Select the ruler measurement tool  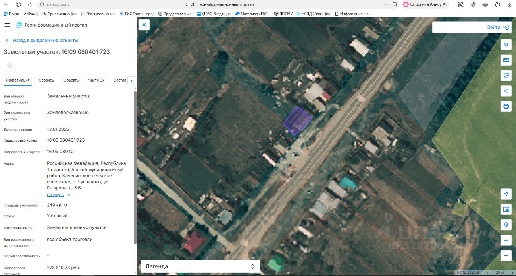tap(506, 60)
